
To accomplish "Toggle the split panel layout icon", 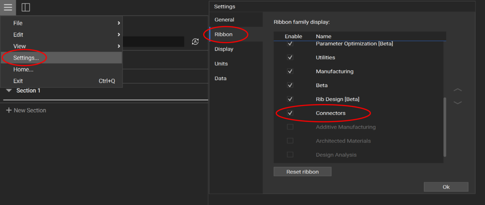I will pyautogui.click(x=26, y=7).
